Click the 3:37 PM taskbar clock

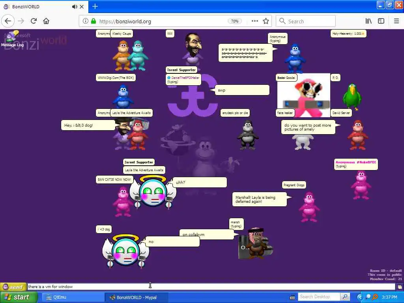pyautogui.click(x=389, y=297)
